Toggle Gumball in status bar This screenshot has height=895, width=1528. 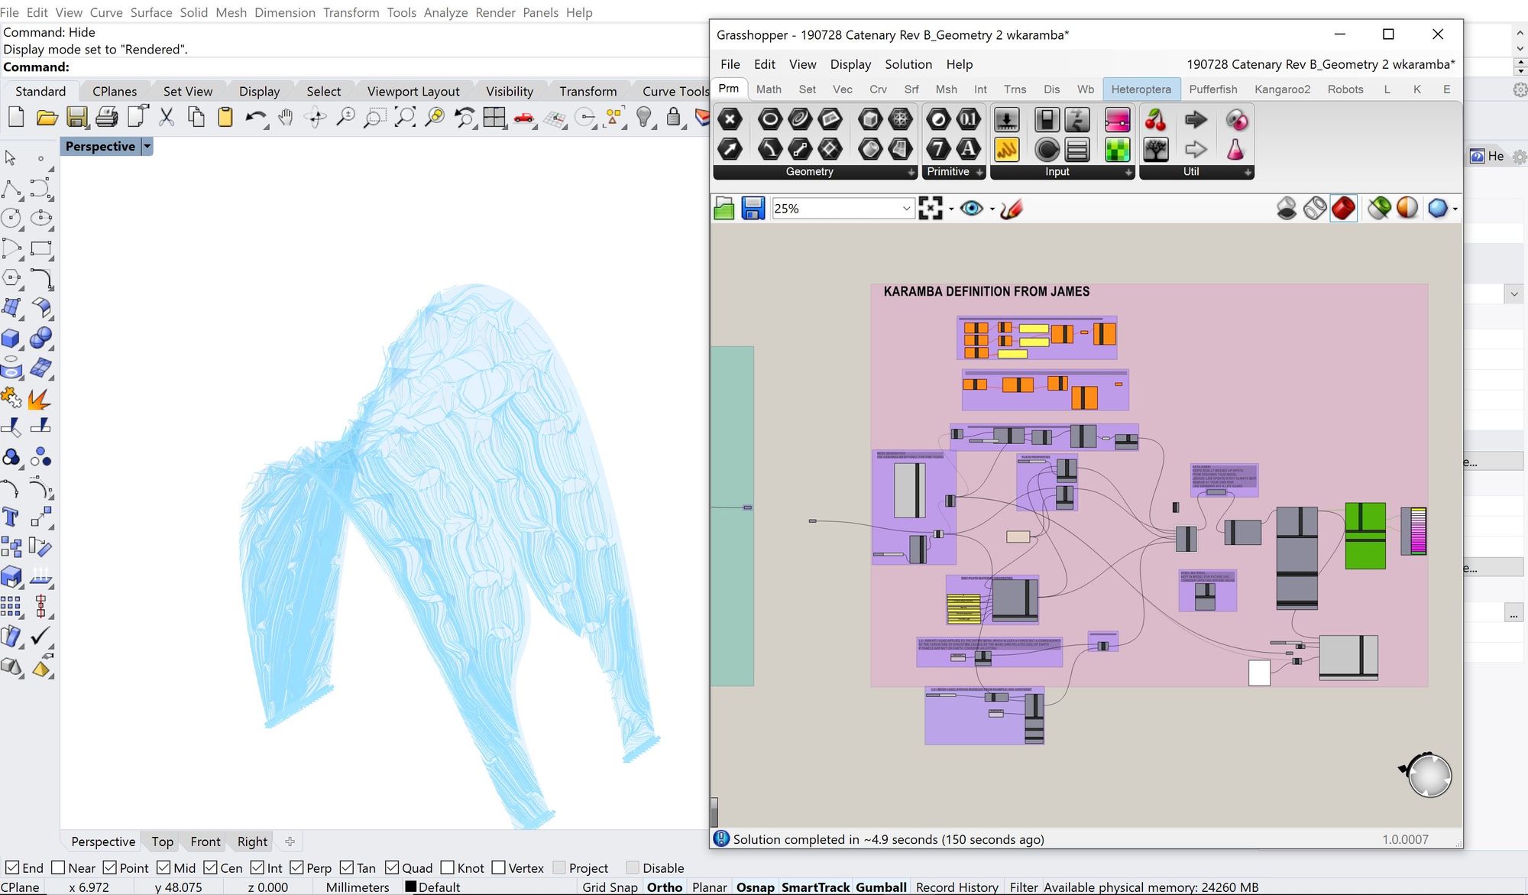point(880,887)
